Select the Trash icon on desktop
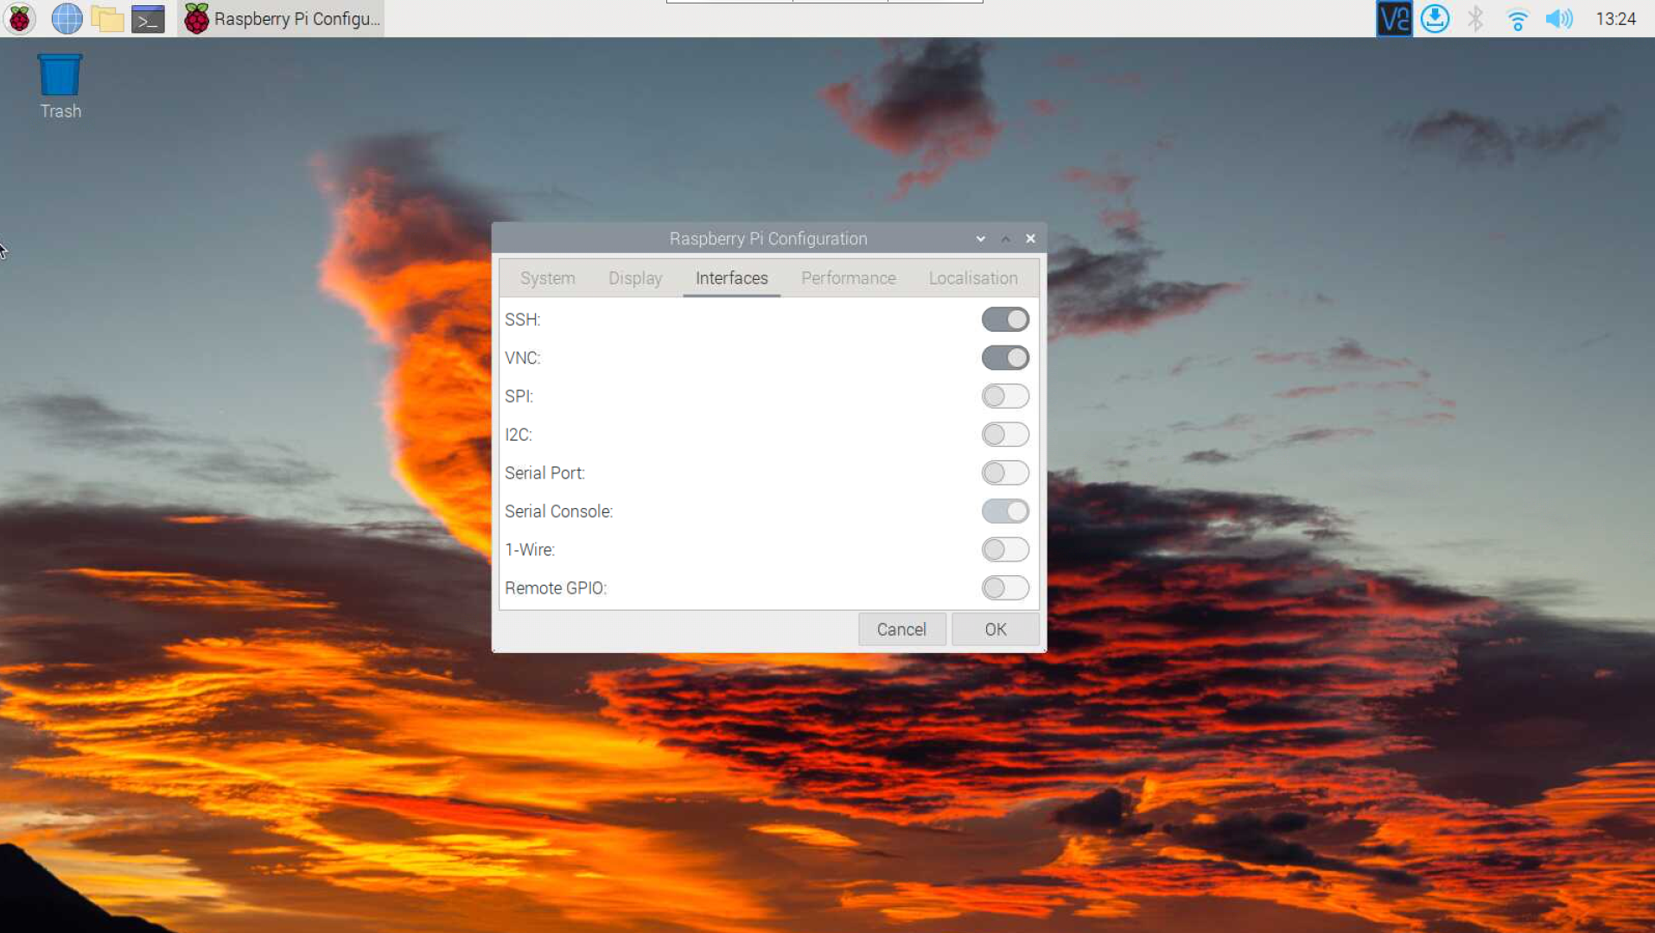1655x933 pixels. (60, 86)
